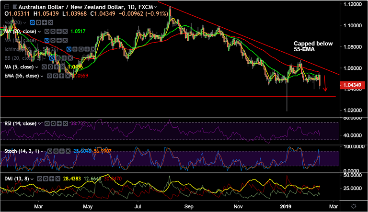Select the Stoch (14, 3, 1) legend label
Viewport: 368px width, 212px height.
pos(22,151)
